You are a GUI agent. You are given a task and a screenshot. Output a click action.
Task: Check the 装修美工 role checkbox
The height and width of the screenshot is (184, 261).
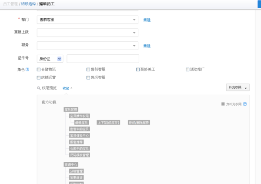pyautogui.click(x=138, y=70)
